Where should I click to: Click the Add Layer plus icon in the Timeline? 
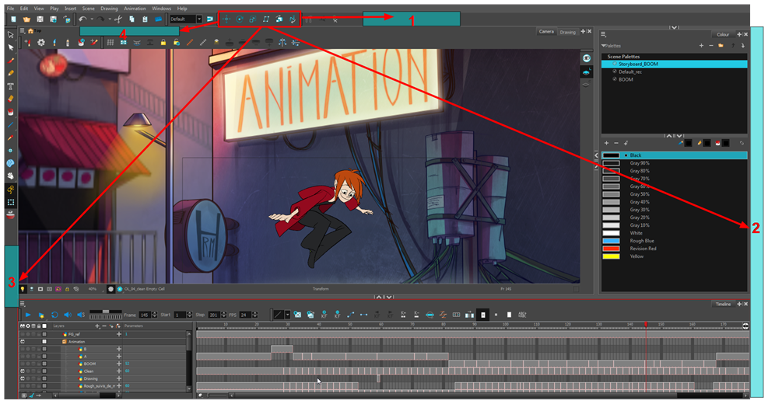[x=97, y=326]
